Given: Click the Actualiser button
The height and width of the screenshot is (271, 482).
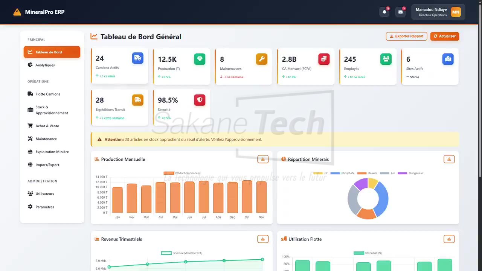Looking at the screenshot, I should click(x=444, y=36).
